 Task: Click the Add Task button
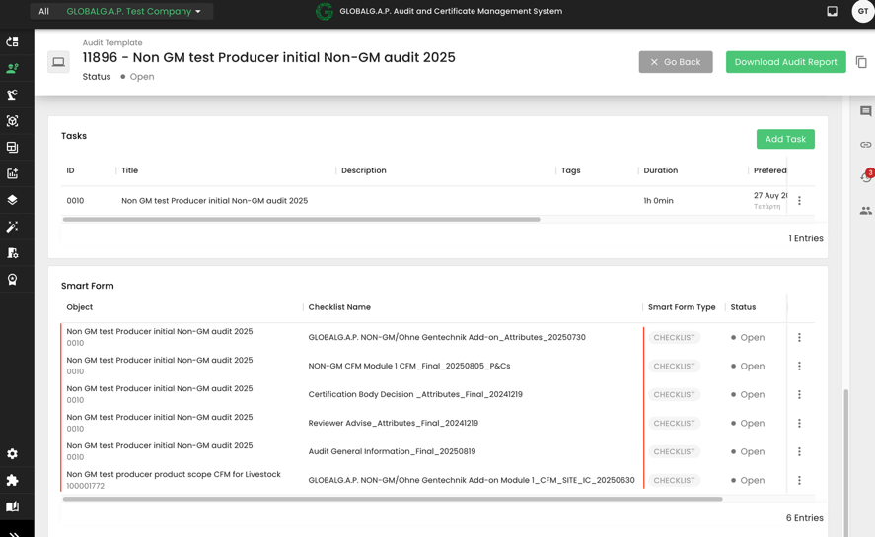[x=785, y=139]
